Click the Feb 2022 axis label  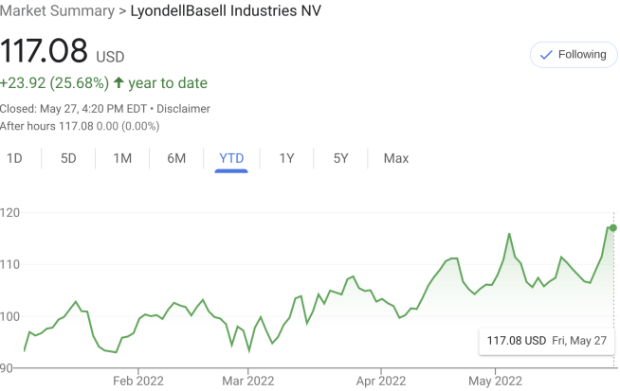point(138,382)
